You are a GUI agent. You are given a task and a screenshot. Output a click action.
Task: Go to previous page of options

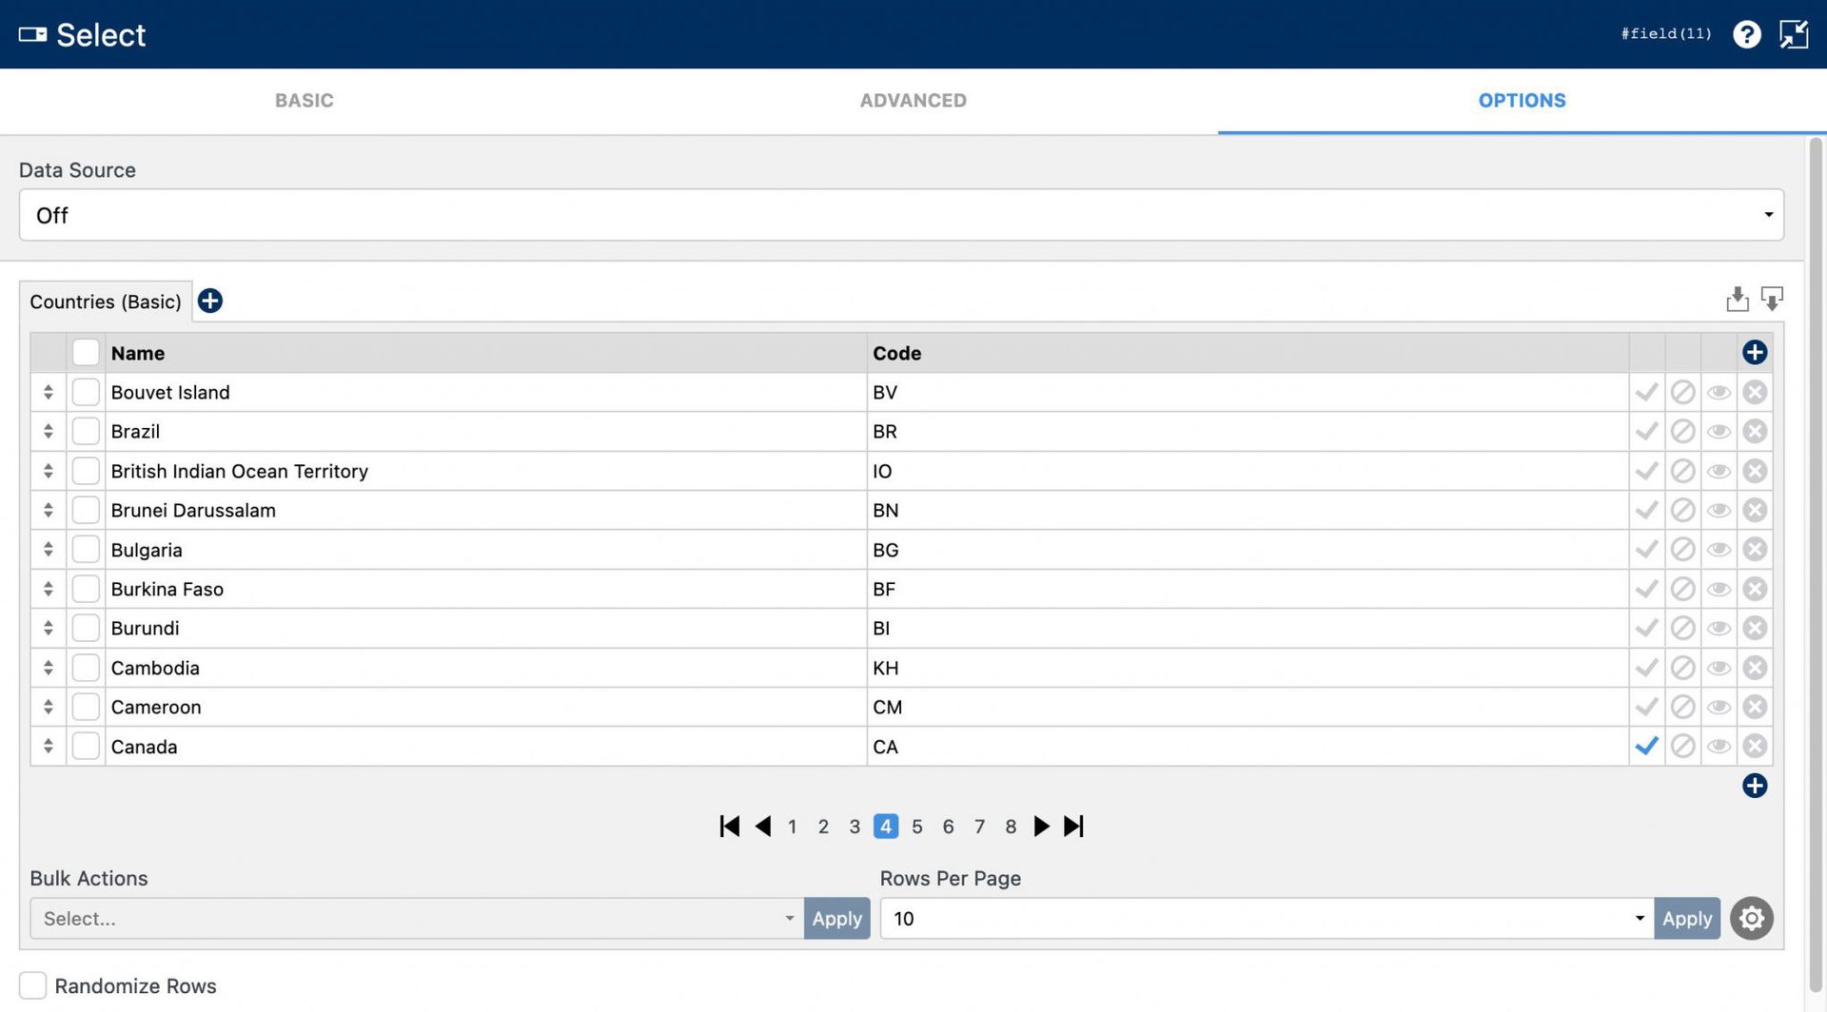click(762, 827)
